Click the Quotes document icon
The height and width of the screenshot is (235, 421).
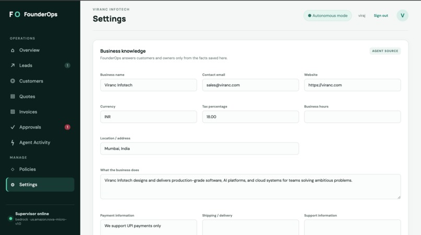click(13, 96)
